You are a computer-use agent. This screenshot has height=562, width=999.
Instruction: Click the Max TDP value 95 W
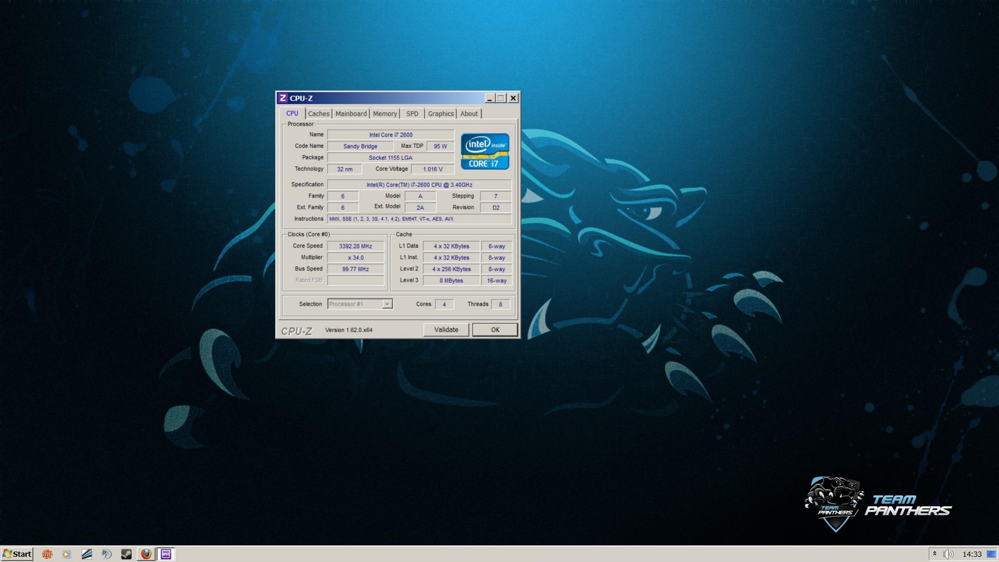coord(440,146)
